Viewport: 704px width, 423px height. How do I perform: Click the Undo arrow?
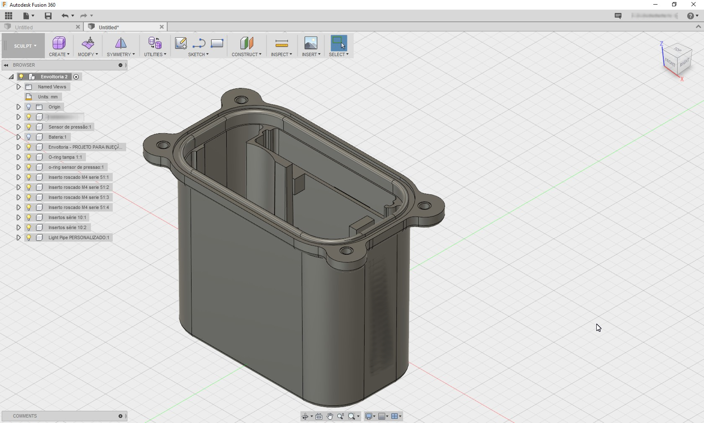[x=65, y=16]
